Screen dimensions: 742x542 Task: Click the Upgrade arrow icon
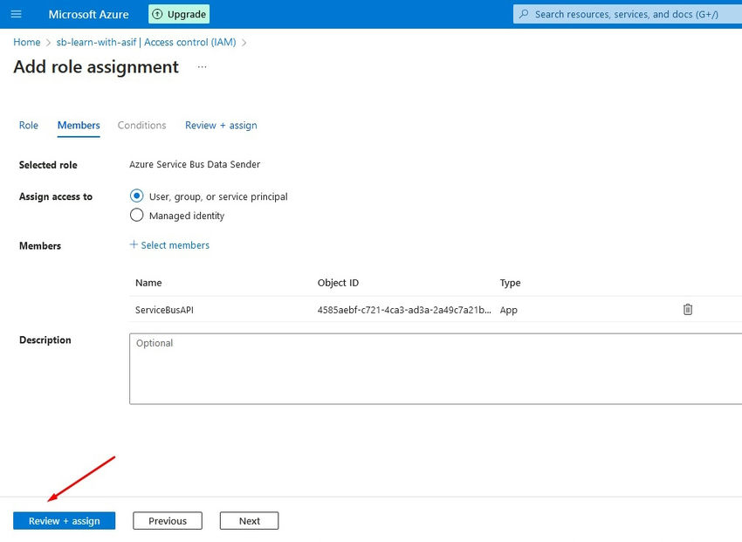click(157, 14)
